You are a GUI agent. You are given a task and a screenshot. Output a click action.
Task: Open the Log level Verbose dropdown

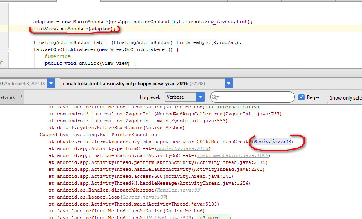tap(200, 97)
